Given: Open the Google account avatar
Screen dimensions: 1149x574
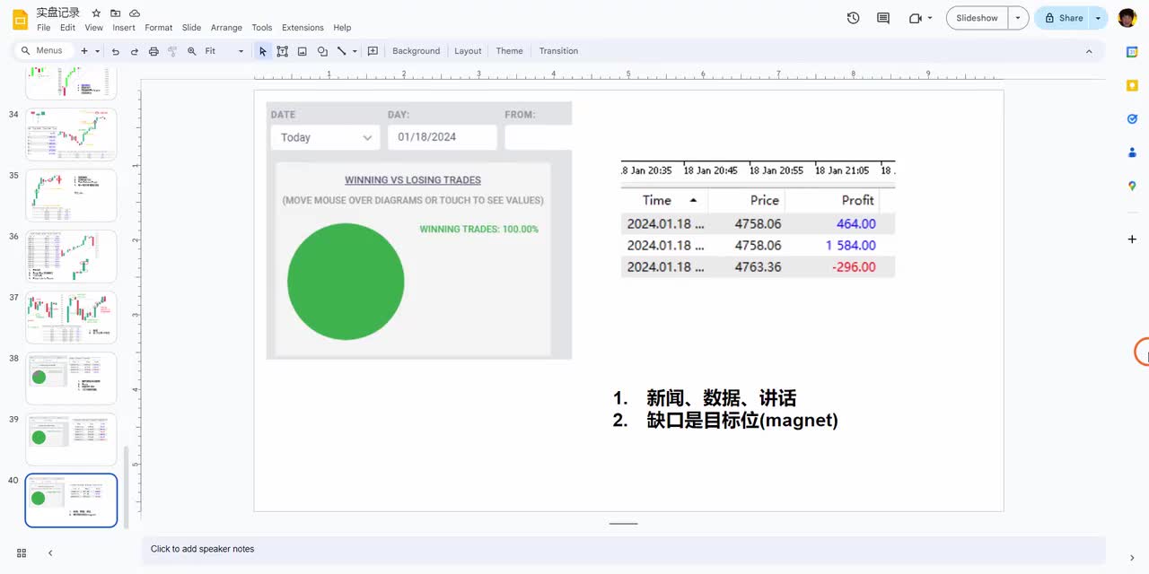Looking at the screenshot, I should [x=1127, y=18].
